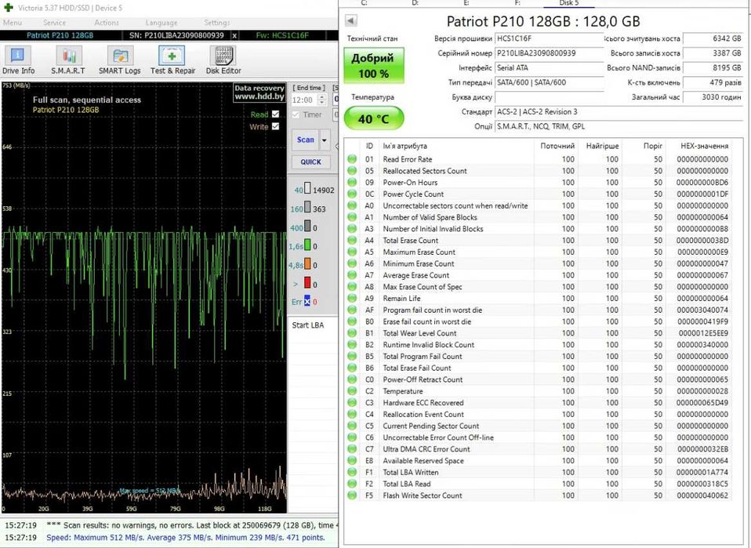Click the Speed: Maximum 512 MB/s log line

185,538
